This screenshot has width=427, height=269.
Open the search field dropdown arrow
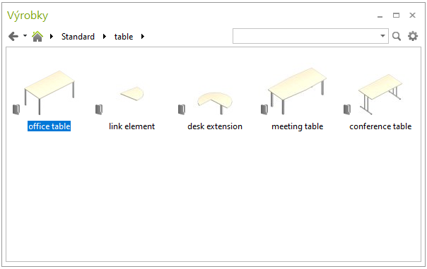(x=382, y=36)
